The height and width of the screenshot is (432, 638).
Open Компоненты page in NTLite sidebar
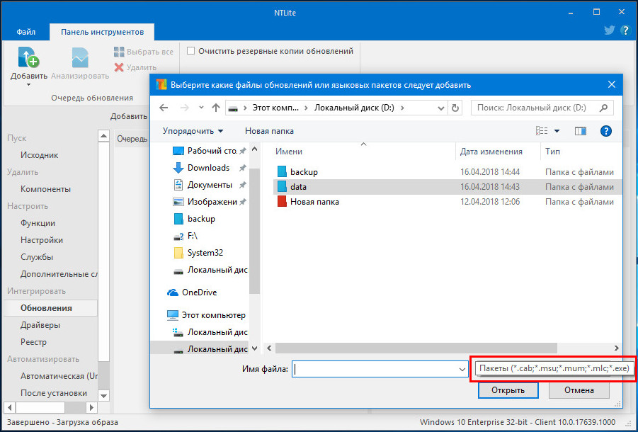[x=45, y=189]
